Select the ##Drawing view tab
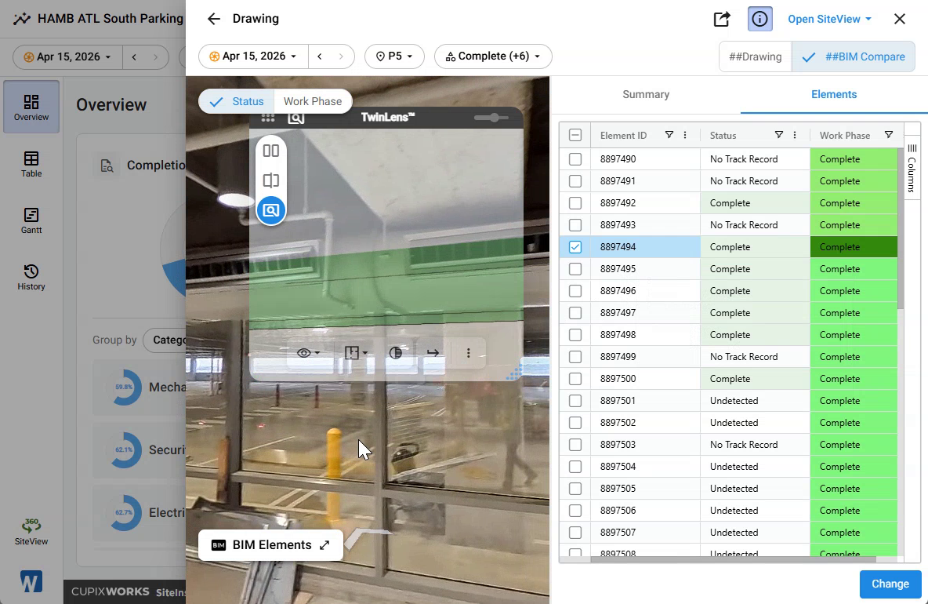 756,56
